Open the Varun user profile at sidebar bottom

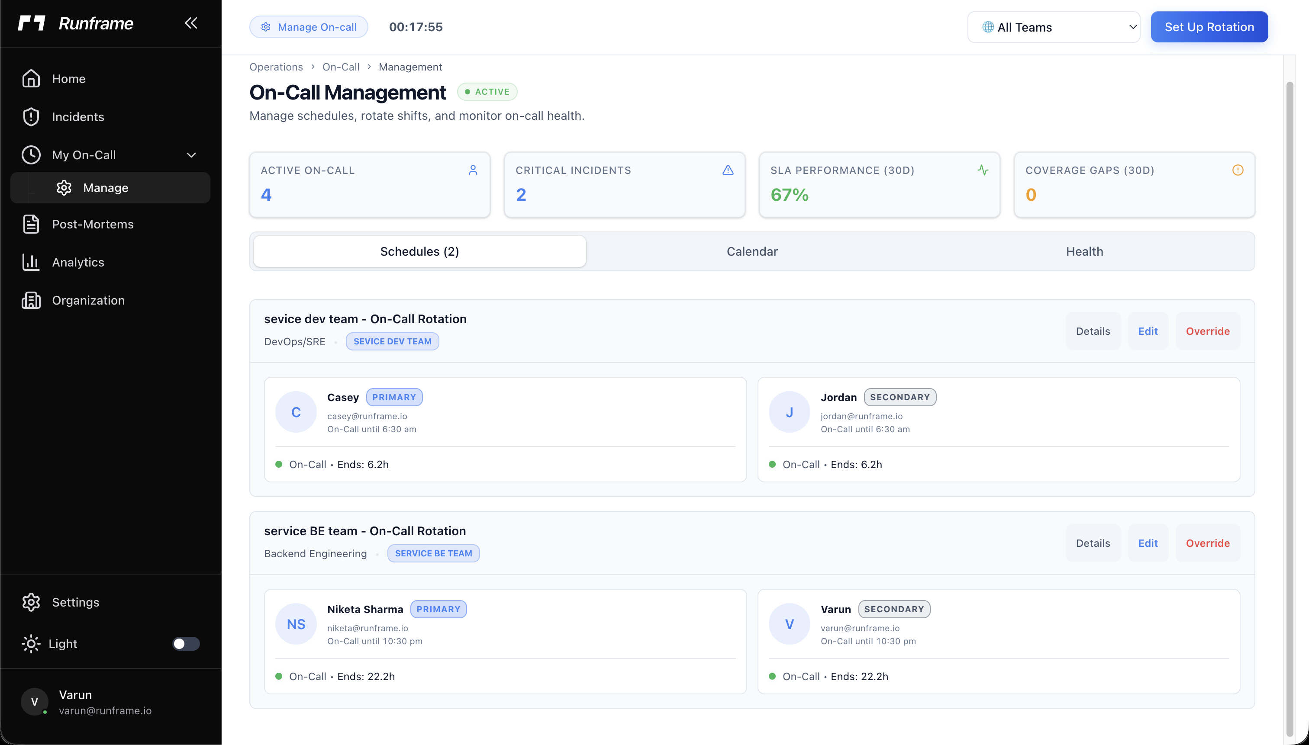[x=87, y=702]
